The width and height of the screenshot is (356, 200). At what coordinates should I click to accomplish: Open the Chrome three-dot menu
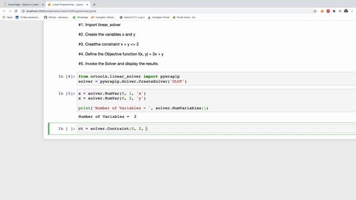coord(352,11)
